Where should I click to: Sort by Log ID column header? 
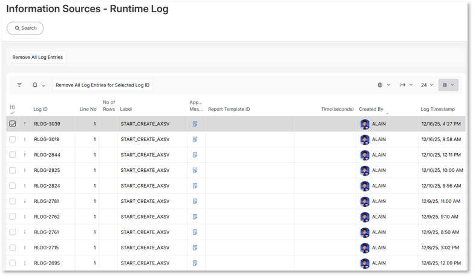[41, 109]
